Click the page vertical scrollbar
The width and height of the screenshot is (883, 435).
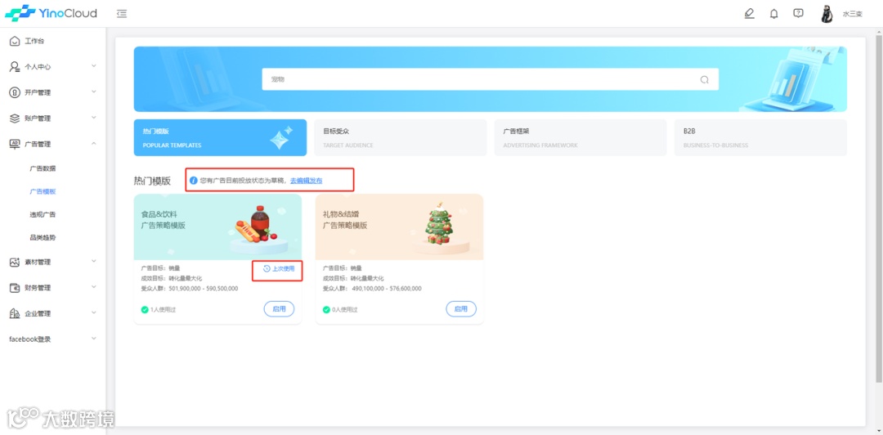tap(879, 209)
